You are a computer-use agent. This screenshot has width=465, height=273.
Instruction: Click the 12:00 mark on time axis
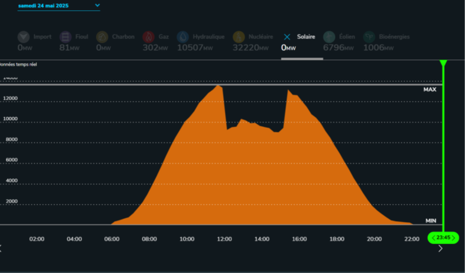coord(224,239)
